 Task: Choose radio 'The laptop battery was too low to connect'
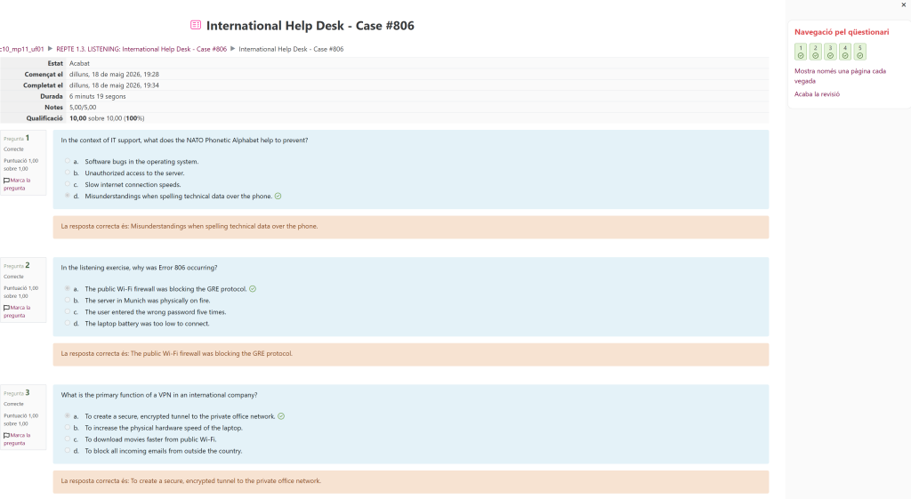tap(68, 323)
